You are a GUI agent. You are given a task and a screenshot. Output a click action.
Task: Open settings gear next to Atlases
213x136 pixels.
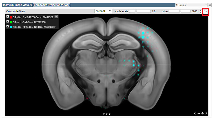[210, 5]
